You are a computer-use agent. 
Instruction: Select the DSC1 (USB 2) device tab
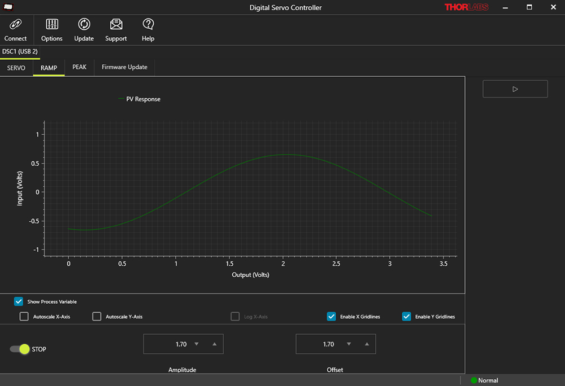[20, 51]
